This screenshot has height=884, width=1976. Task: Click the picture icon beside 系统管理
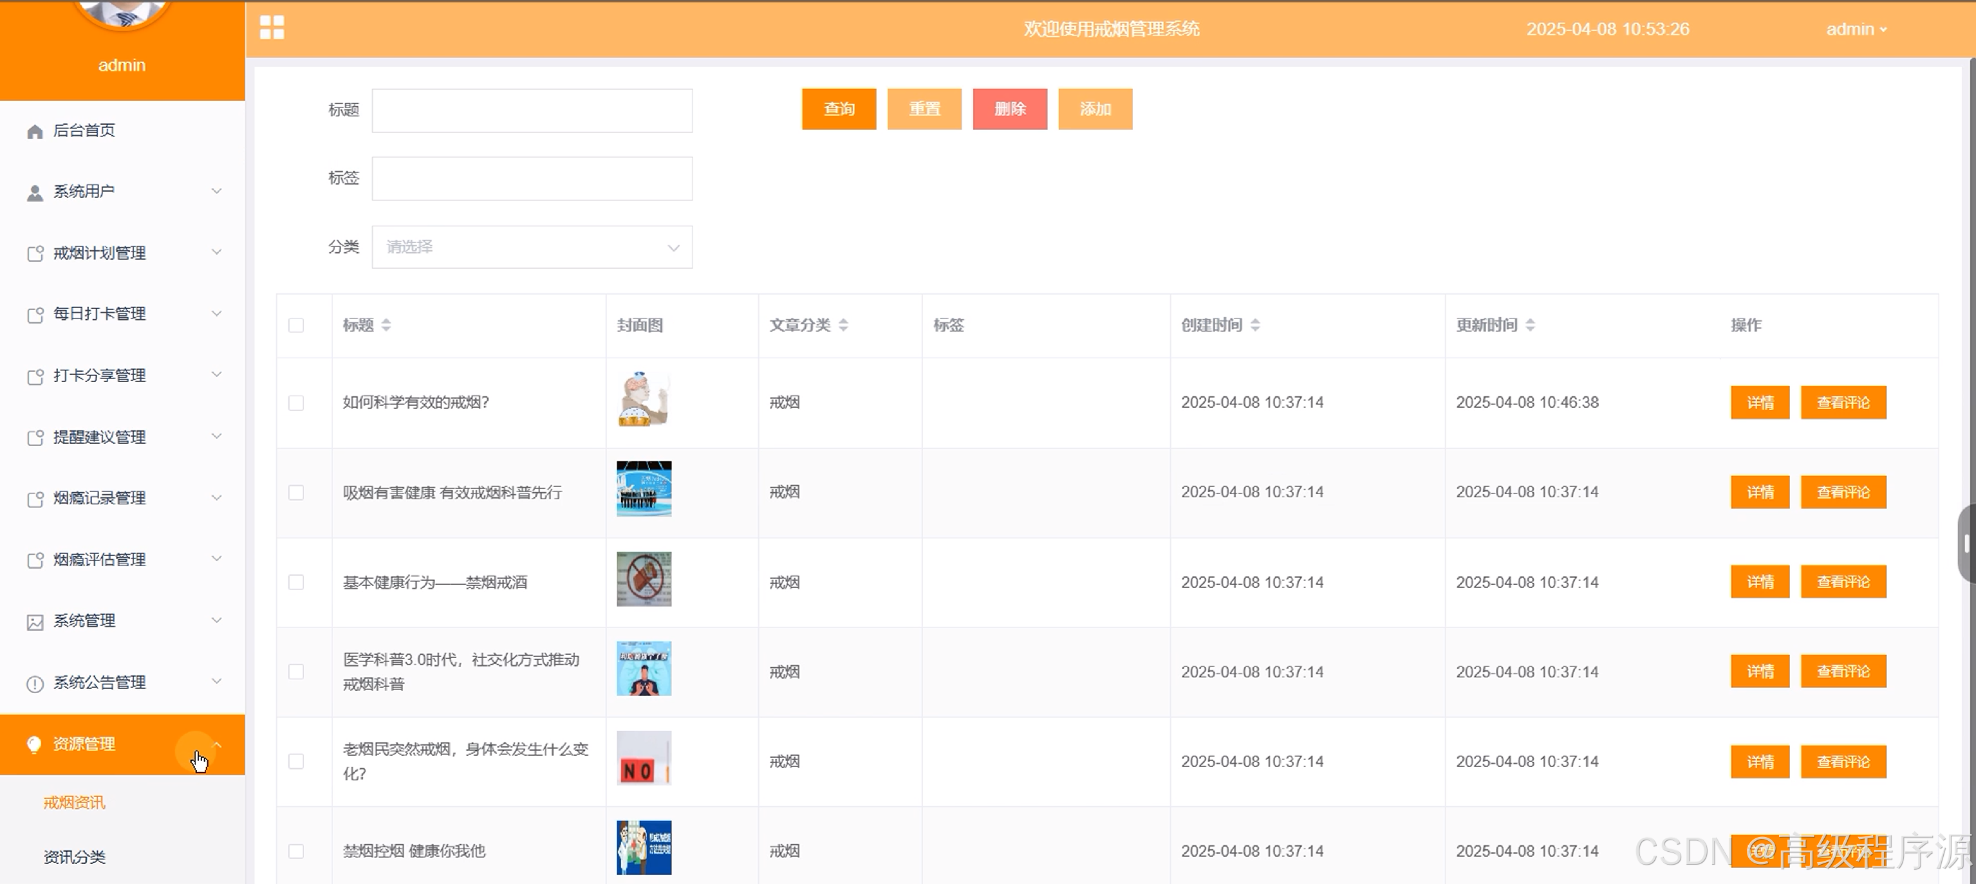[x=35, y=622]
